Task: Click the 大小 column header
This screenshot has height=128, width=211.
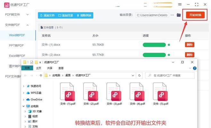Action: click(95, 36)
